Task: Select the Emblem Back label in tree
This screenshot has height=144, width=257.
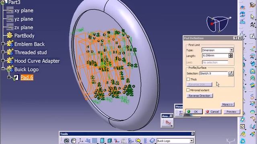Action: (29, 44)
